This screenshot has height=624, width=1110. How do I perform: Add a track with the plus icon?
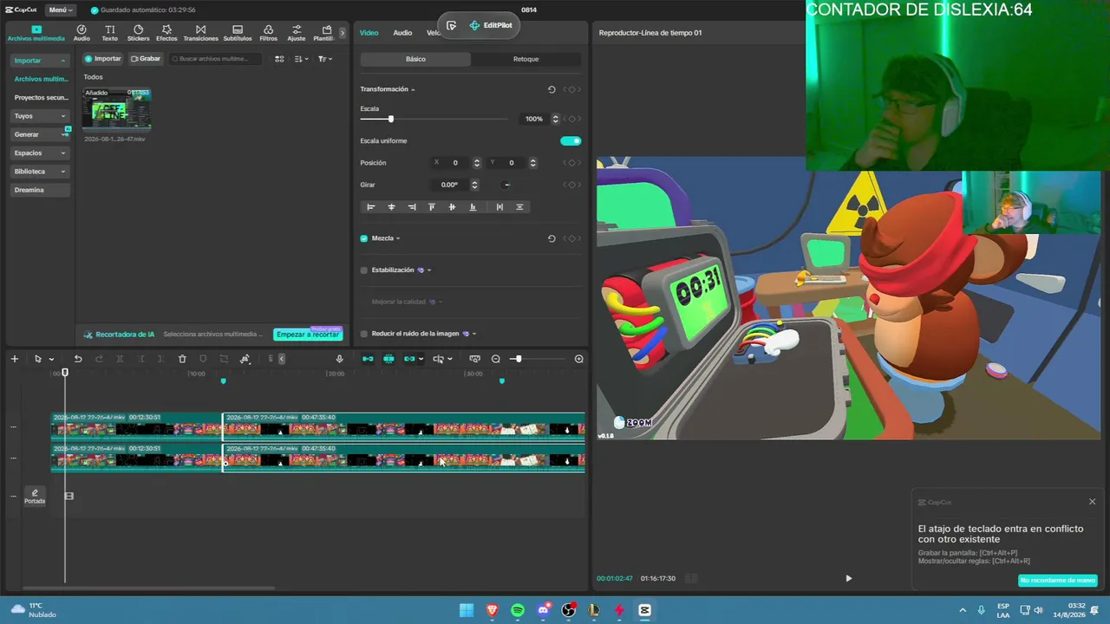(14, 359)
